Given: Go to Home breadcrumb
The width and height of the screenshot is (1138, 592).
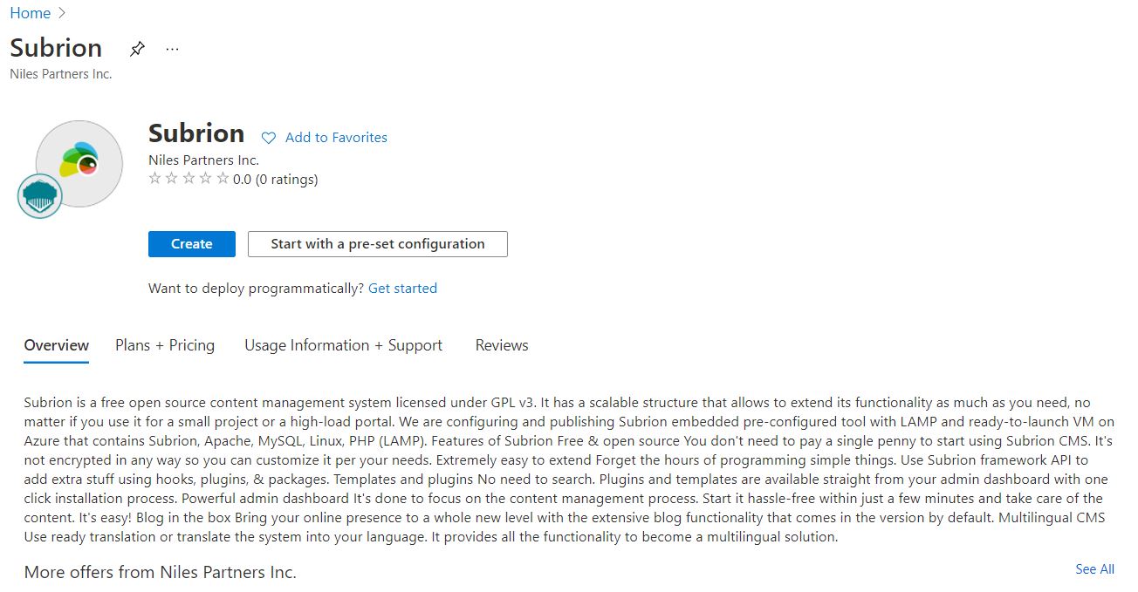Looking at the screenshot, I should pos(30,13).
